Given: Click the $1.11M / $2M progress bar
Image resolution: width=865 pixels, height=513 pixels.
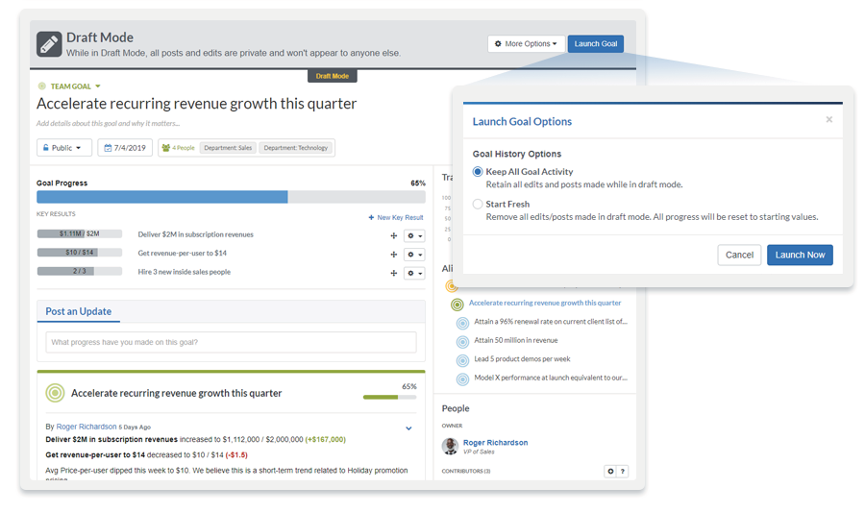Looking at the screenshot, I should tap(80, 233).
